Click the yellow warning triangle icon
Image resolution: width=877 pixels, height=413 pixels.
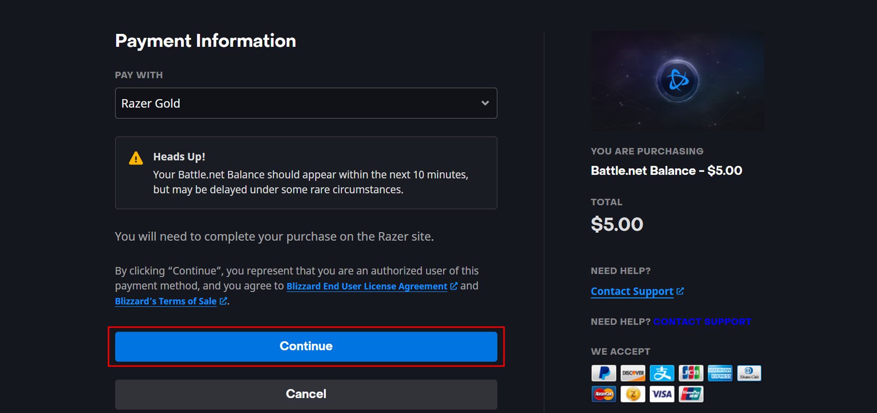tap(136, 158)
